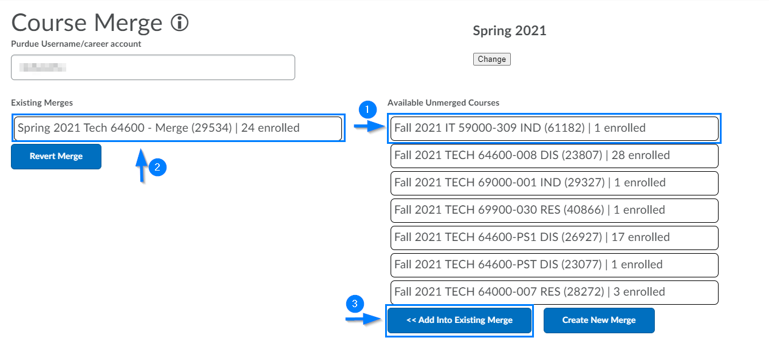Image resolution: width=769 pixels, height=346 pixels.
Task: Click the Purdue username input field
Action: pos(153,67)
